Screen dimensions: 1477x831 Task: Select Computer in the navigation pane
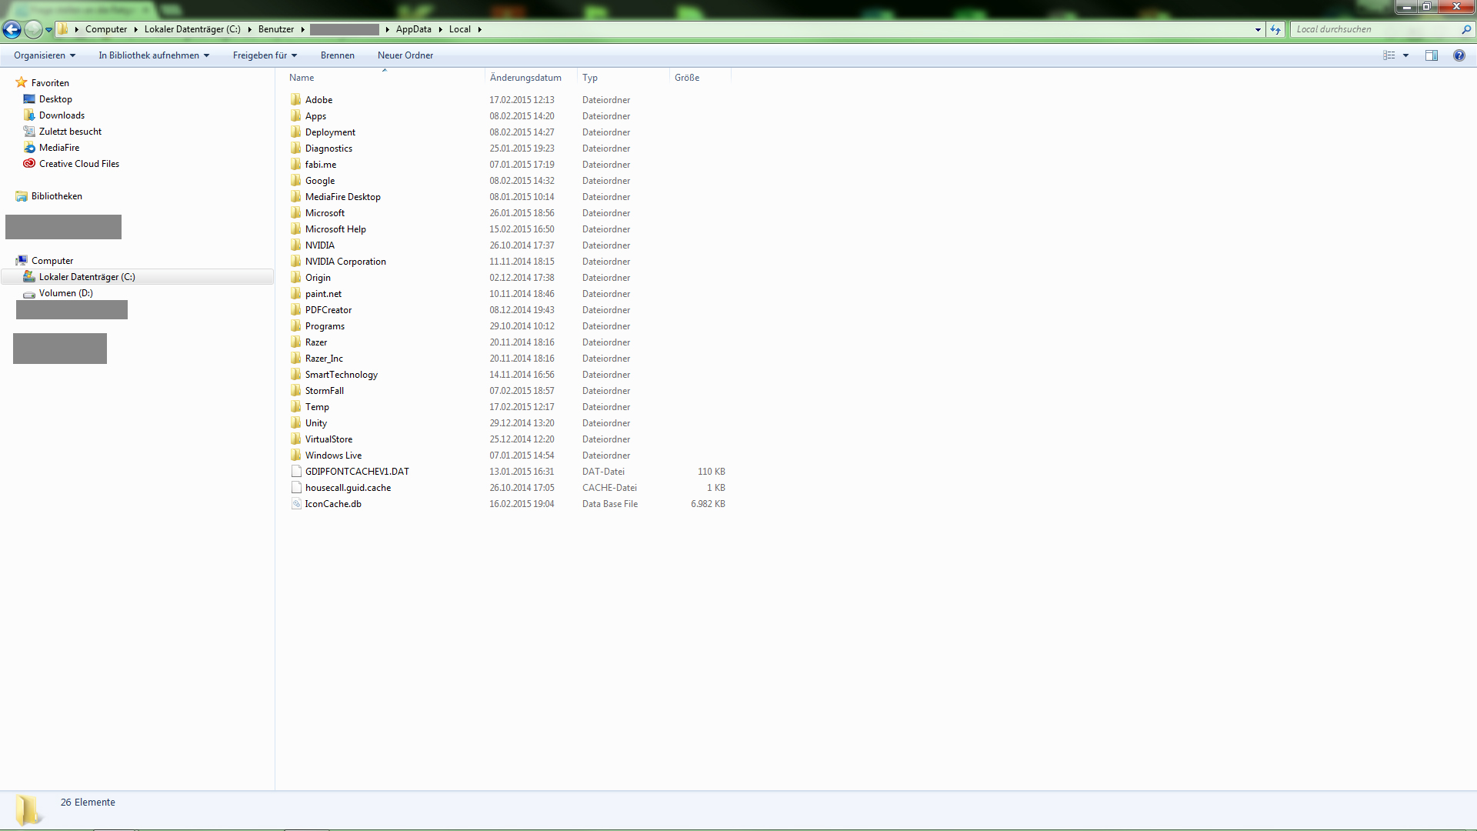52,261
